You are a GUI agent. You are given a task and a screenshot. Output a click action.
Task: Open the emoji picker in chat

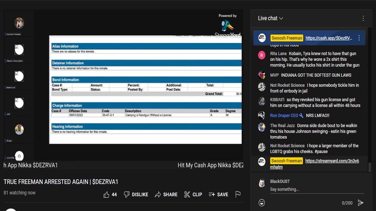[262, 203]
